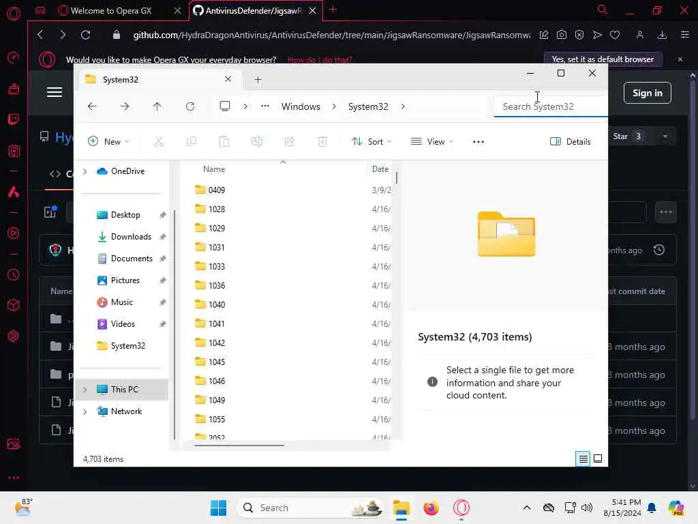Select folder 1033 in file list

coord(217,267)
